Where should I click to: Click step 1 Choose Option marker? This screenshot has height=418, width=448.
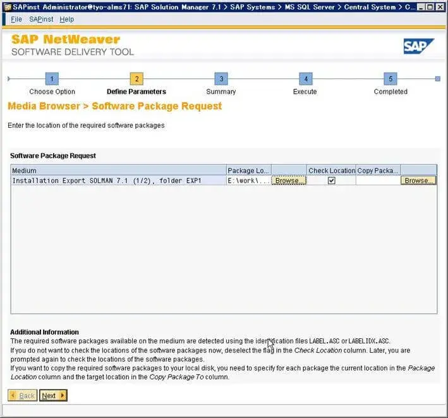52,78
